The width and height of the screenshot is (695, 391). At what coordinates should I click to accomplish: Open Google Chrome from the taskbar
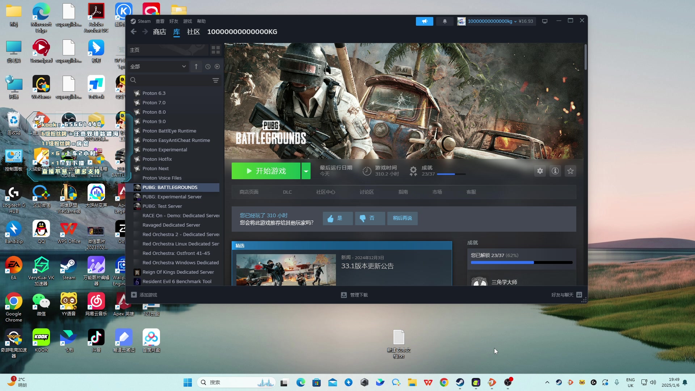coord(444,382)
